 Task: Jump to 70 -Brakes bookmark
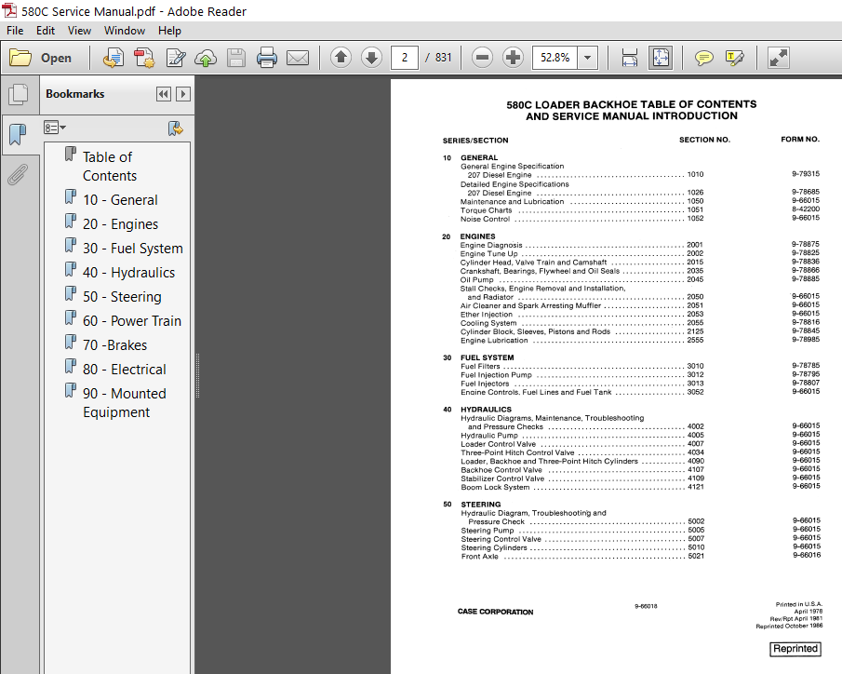coord(115,345)
